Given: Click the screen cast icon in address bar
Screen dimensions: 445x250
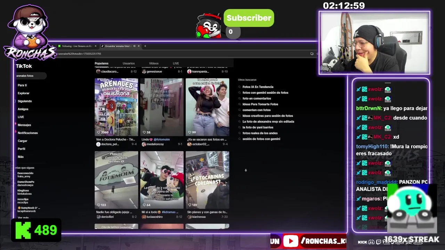Looking at the screenshot, I should point(312,54).
